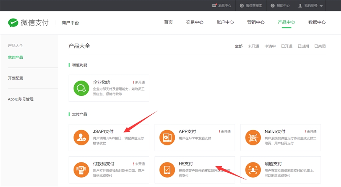The image size is (341, 187).
Task: Click the APP支付 phone icon
Action: (x=167, y=137)
